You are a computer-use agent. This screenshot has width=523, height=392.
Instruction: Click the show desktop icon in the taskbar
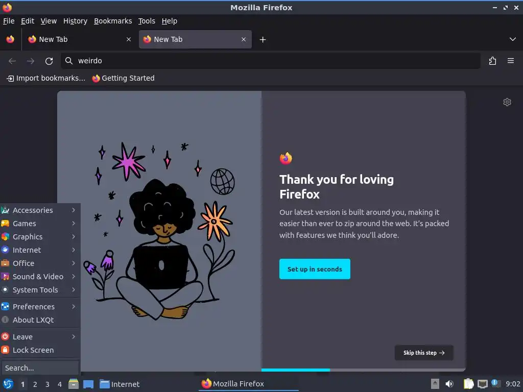[x=88, y=384]
